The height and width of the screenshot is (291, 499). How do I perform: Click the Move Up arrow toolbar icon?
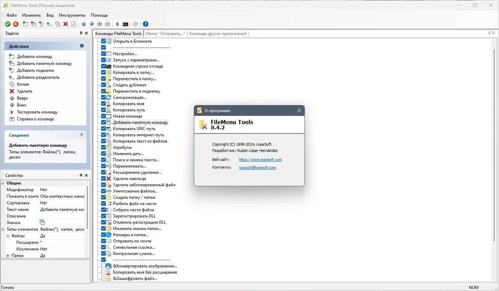84,24
